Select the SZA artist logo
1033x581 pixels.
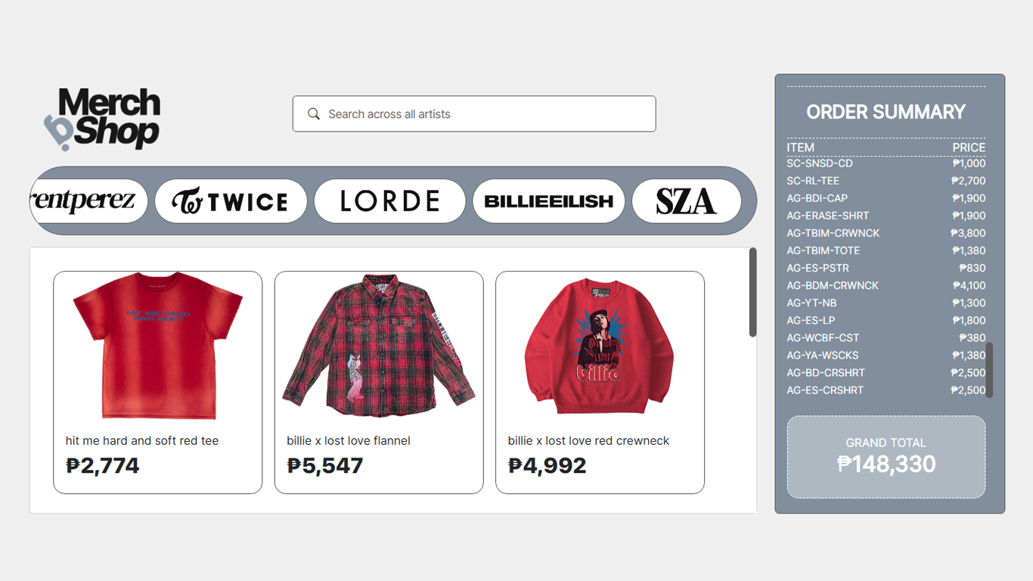pos(686,201)
